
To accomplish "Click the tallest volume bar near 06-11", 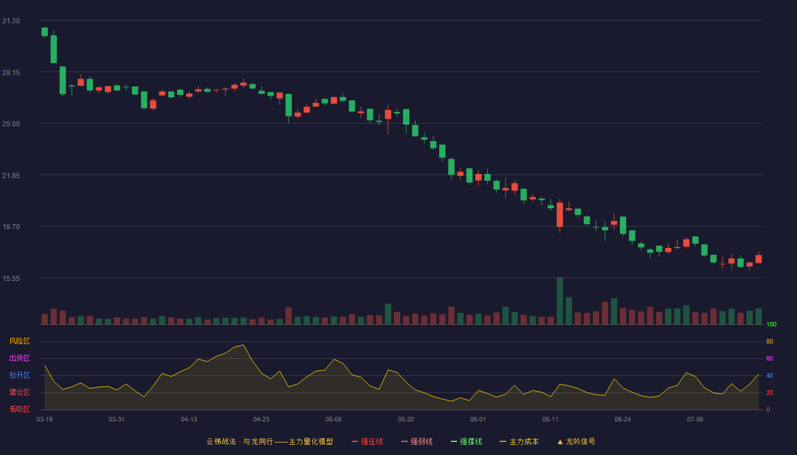I will 560,301.
